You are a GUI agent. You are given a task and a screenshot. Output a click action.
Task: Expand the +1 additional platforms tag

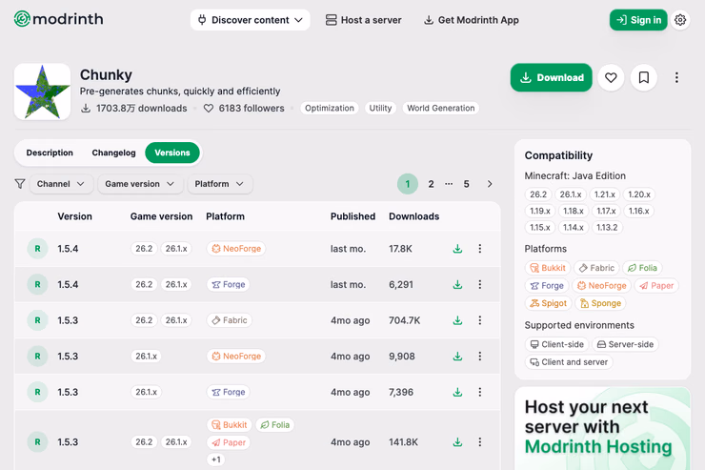pyautogui.click(x=216, y=460)
